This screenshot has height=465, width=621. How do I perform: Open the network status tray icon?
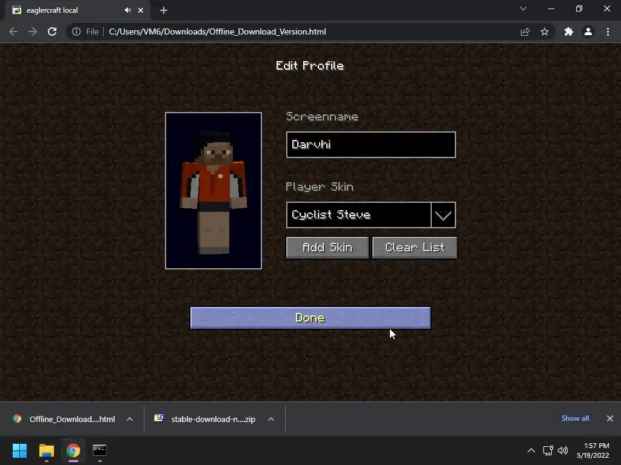548,450
